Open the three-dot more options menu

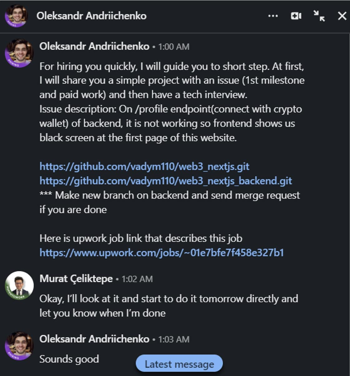tap(273, 16)
